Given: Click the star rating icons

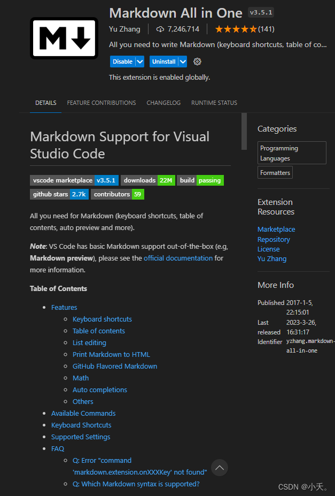Looking at the screenshot, I should [236, 29].
